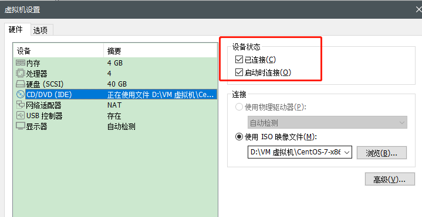Screen dimensions: 422x217
Task: Choose the 使用 ISO 映像文件(M) radio button
Action: [239, 137]
